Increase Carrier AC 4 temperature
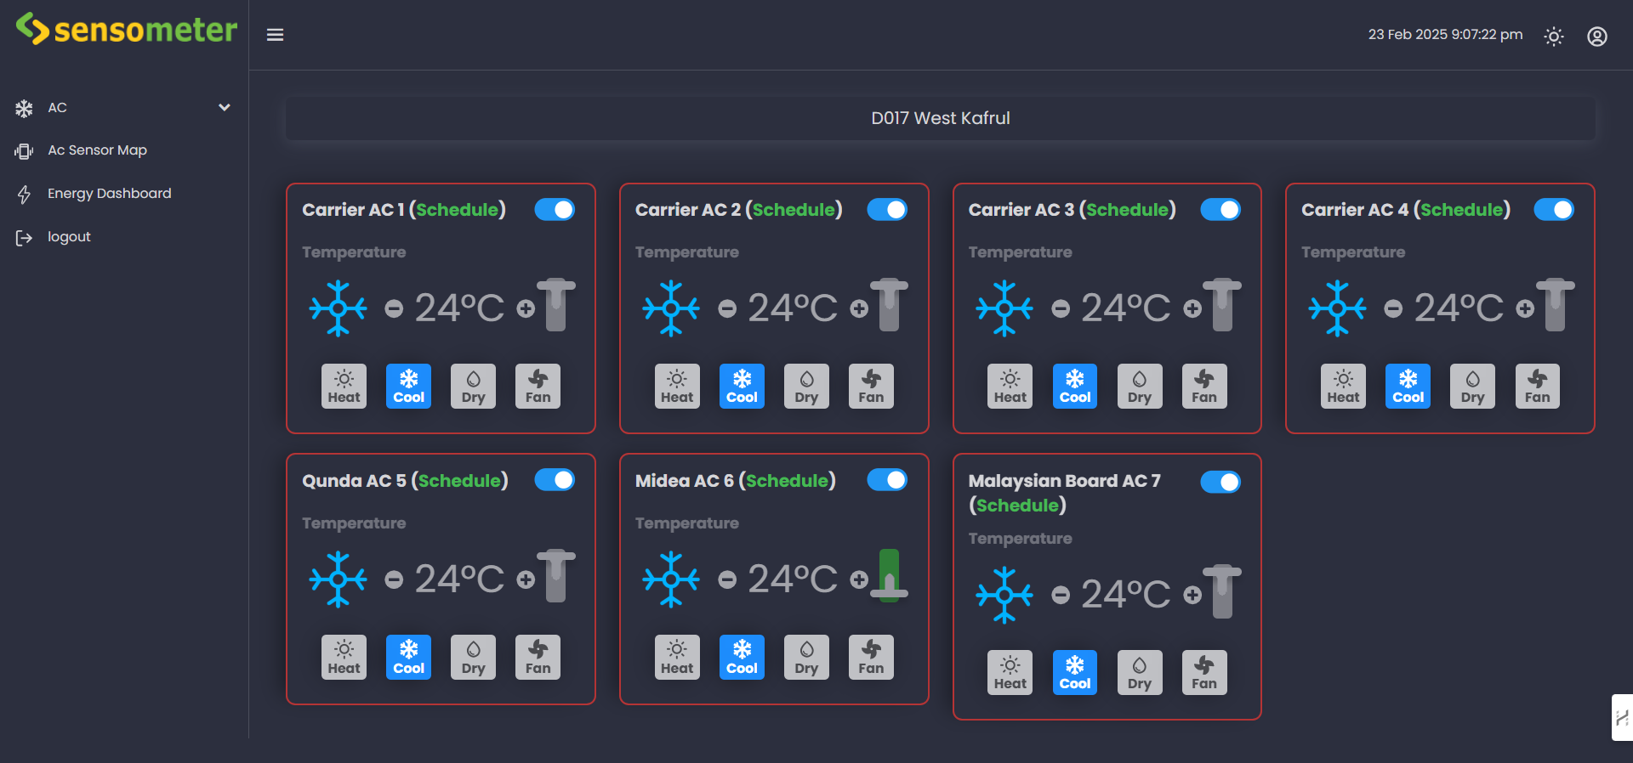 pyautogui.click(x=1525, y=308)
